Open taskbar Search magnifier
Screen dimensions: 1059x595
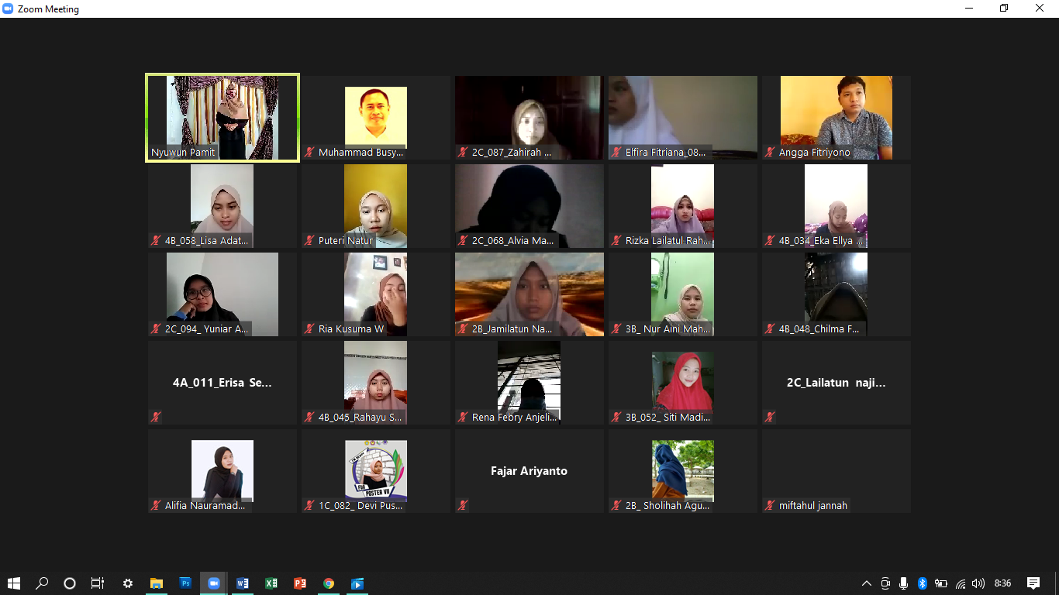(x=42, y=583)
